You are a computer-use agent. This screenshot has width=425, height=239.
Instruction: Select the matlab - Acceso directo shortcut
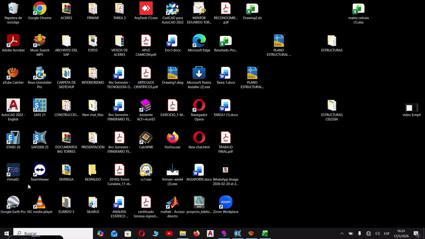(173, 207)
